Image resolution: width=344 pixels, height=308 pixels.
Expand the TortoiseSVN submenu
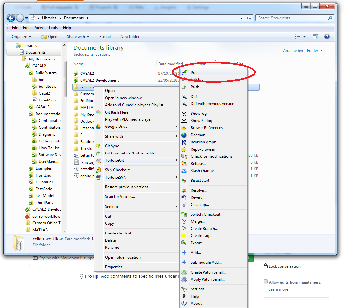[x=176, y=177]
